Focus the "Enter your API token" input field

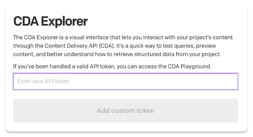[x=125, y=81]
